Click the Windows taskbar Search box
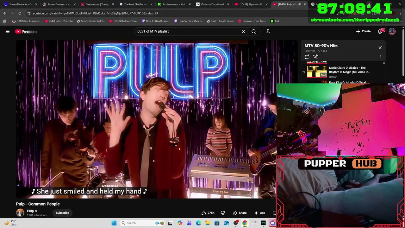Viewport: 405px width, 228px height. tap(143, 223)
